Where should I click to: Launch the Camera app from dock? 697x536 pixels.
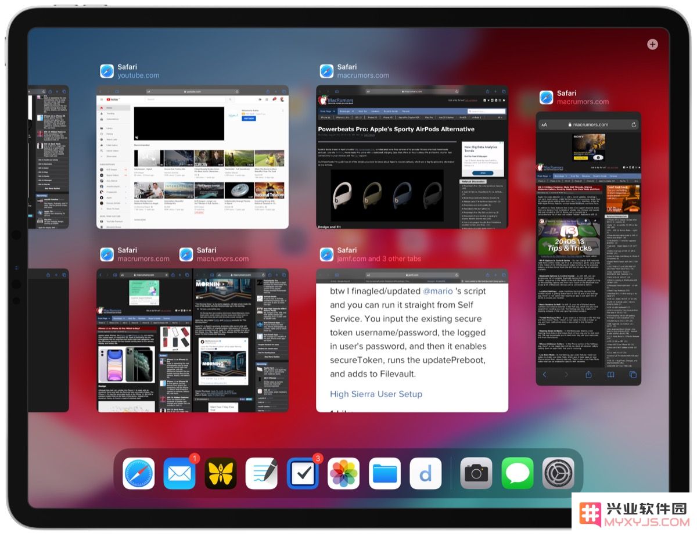[476, 473]
